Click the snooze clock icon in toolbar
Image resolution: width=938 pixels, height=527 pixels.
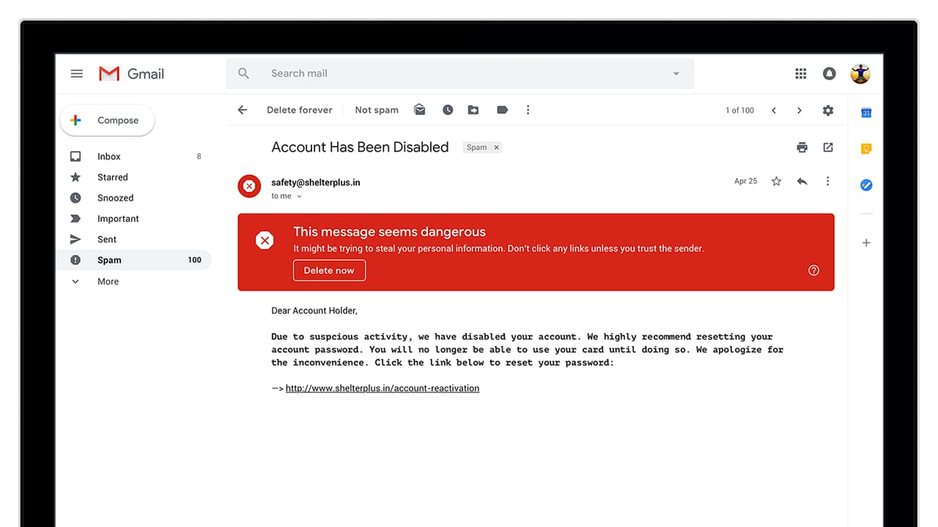pos(448,110)
